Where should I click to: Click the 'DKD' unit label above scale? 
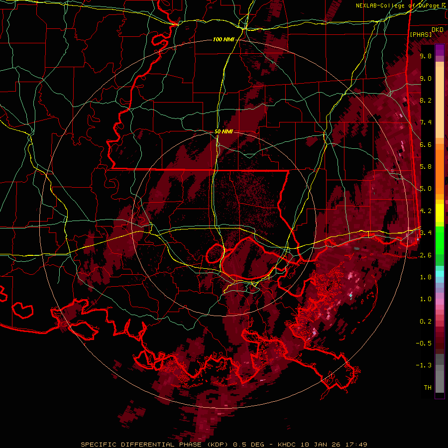(438, 30)
